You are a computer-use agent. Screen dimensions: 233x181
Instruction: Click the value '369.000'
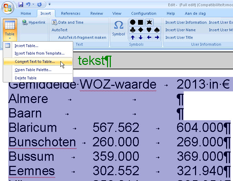[200, 157]
